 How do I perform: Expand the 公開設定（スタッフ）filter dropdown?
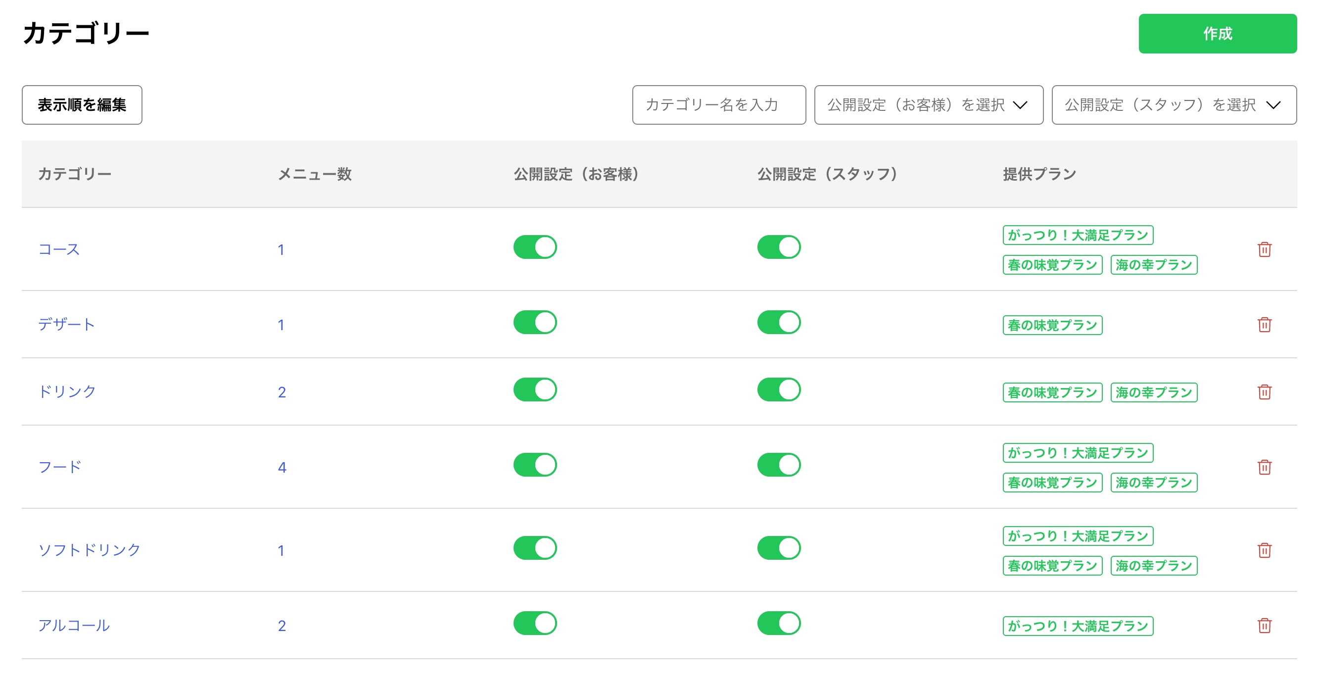click(x=1174, y=105)
